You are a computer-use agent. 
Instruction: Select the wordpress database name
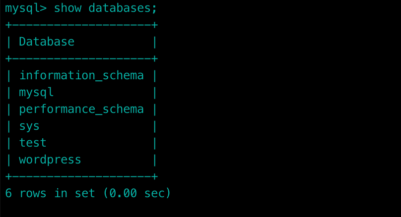(50, 160)
